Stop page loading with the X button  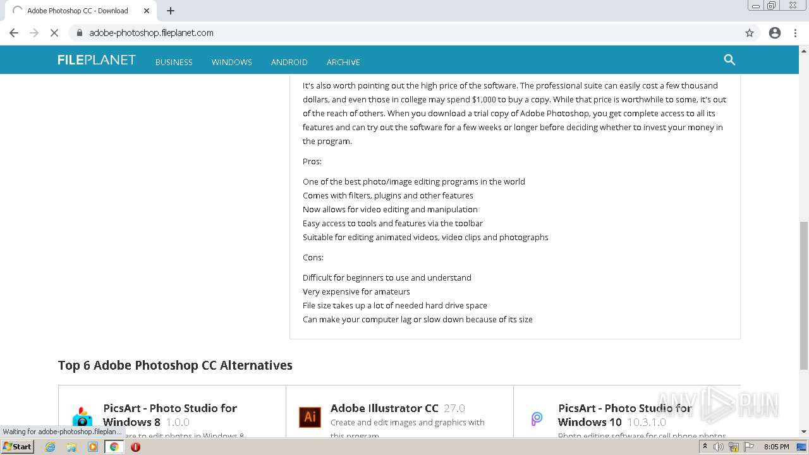coord(54,33)
